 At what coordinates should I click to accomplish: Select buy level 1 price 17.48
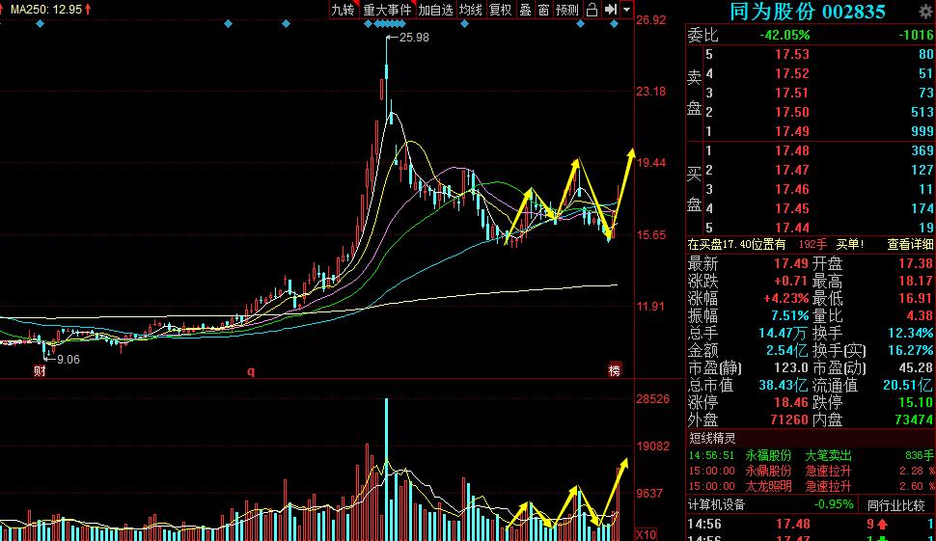pos(792,150)
